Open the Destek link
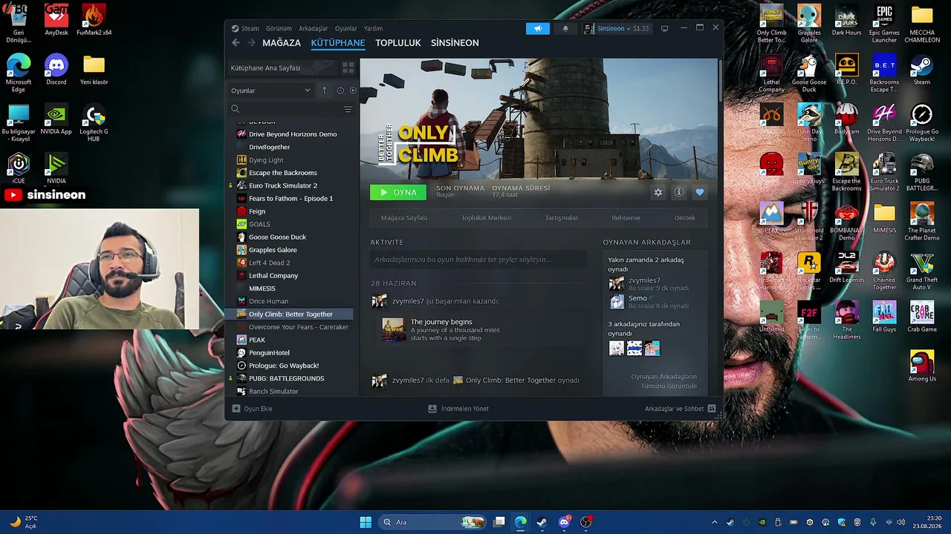The height and width of the screenshot is (534, 951). pos(685,218)
